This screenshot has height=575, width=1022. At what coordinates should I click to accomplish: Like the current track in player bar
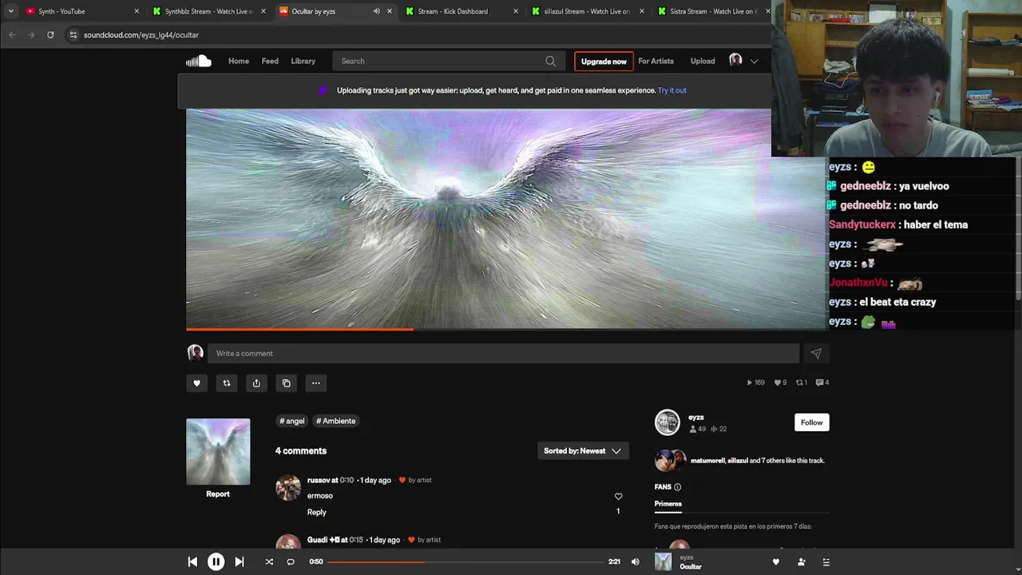[775, 561]
